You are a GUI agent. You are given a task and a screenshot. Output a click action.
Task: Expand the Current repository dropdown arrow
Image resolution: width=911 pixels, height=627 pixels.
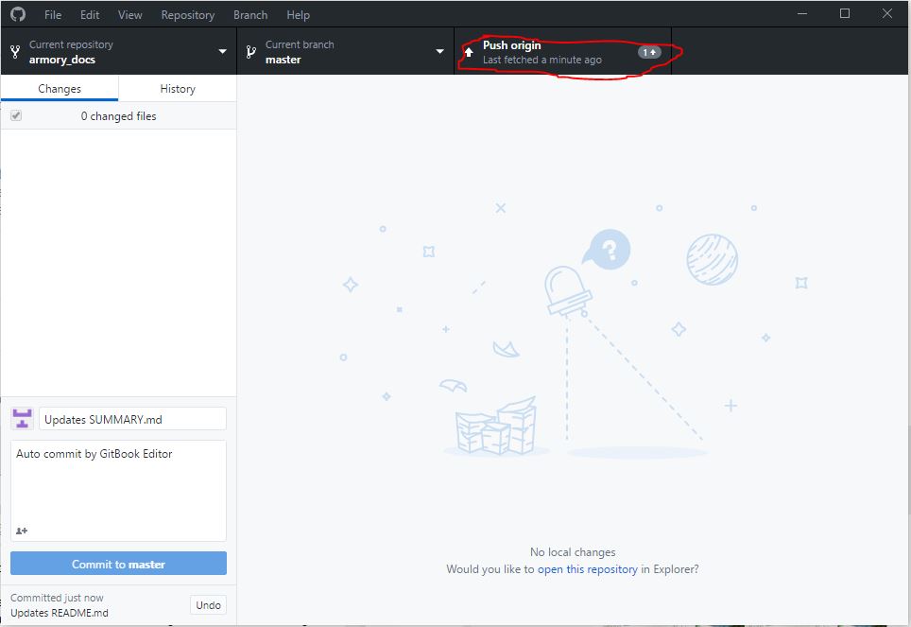[x=222, y=52]
